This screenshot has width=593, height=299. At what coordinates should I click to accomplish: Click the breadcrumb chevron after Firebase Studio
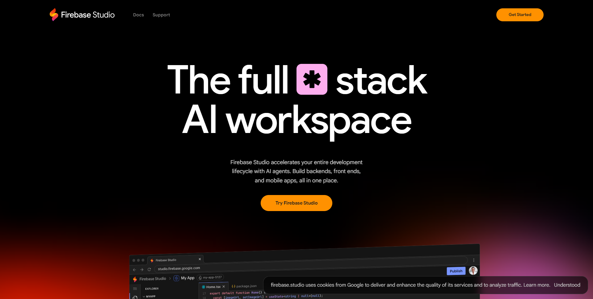click(170, 278)
